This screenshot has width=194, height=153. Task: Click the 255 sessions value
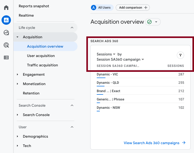181,82
